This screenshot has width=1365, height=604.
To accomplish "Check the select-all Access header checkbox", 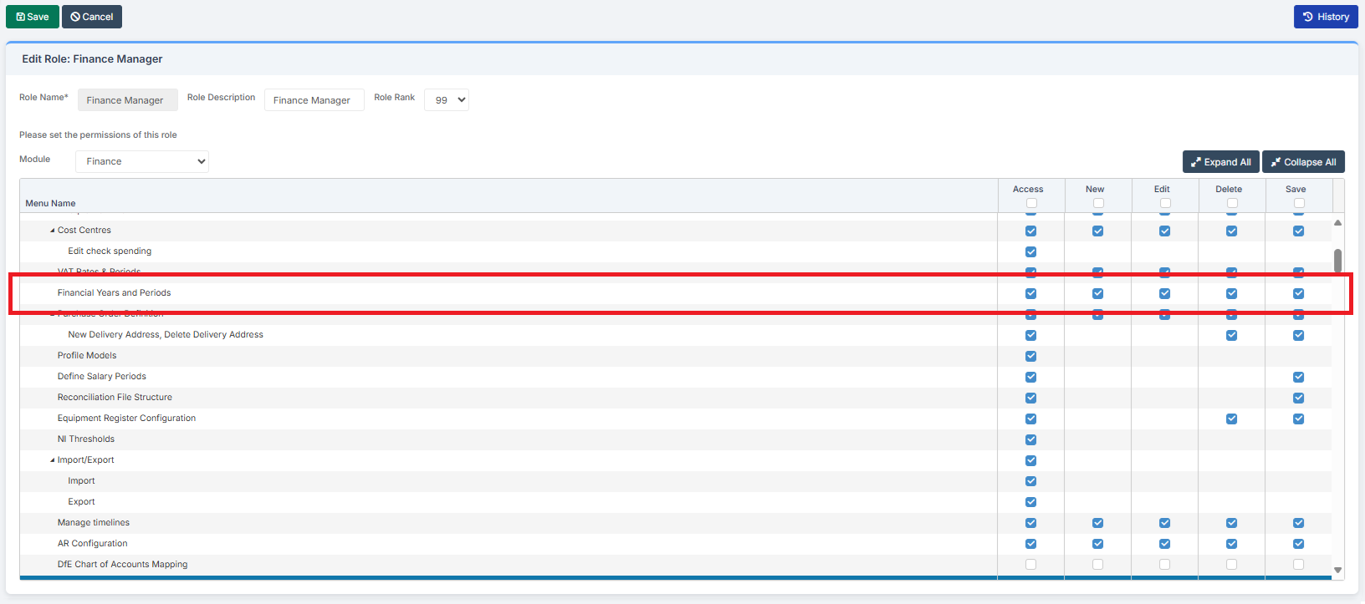I will click(x=1031, y=203).
